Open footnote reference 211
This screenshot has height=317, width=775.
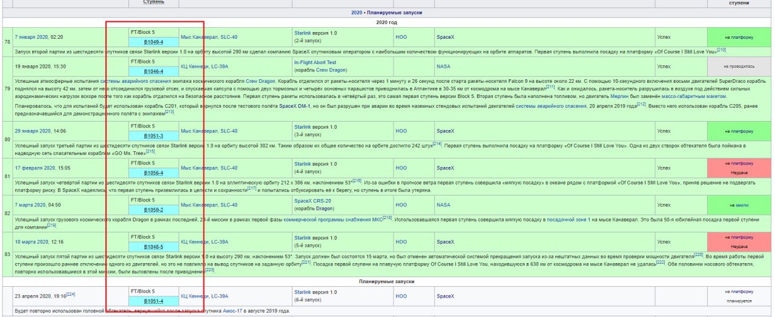coord(550,87)
